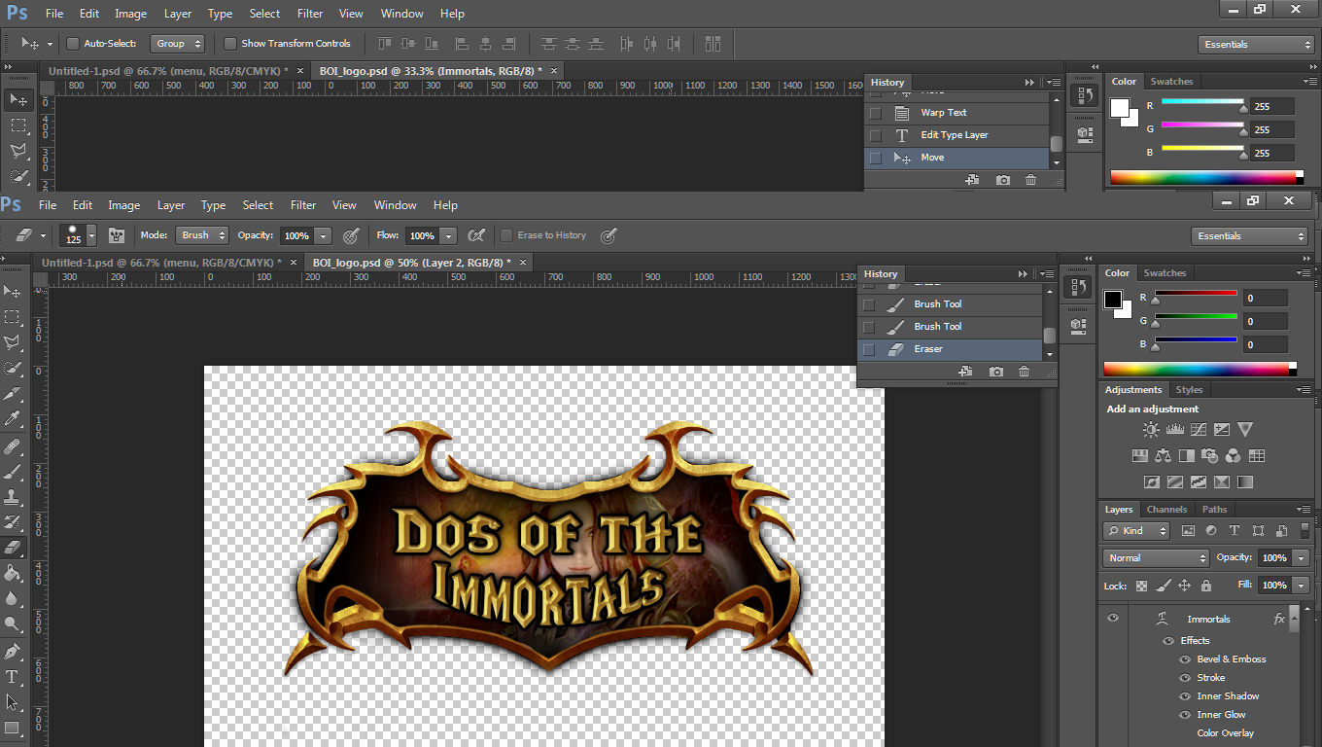1322x747 pixels.
Task: Select the Horizontal Type tool
Action: coord(13,677)
